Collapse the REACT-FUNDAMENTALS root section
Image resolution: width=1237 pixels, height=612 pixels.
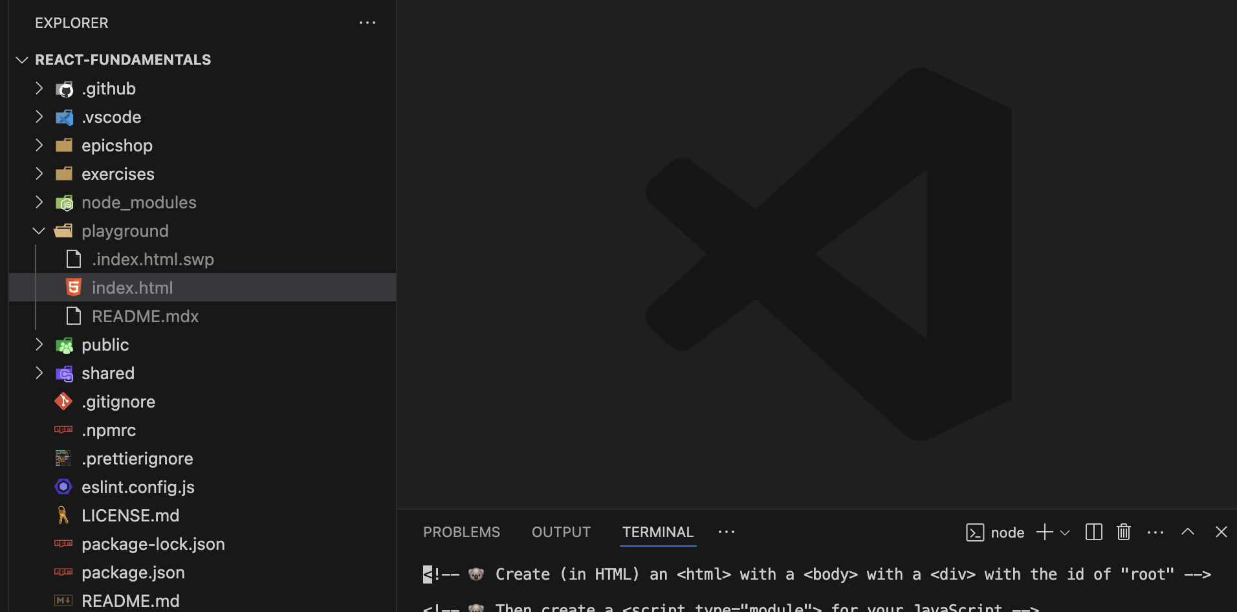click(22, 60)
